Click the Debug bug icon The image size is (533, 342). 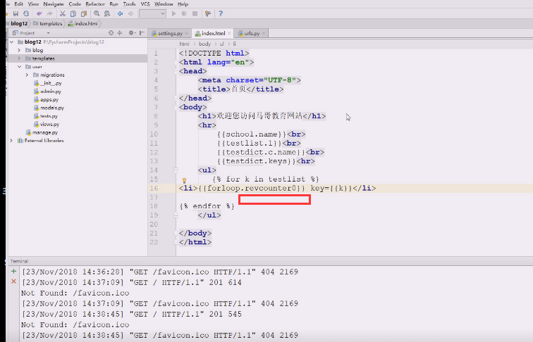coord(184,13)
